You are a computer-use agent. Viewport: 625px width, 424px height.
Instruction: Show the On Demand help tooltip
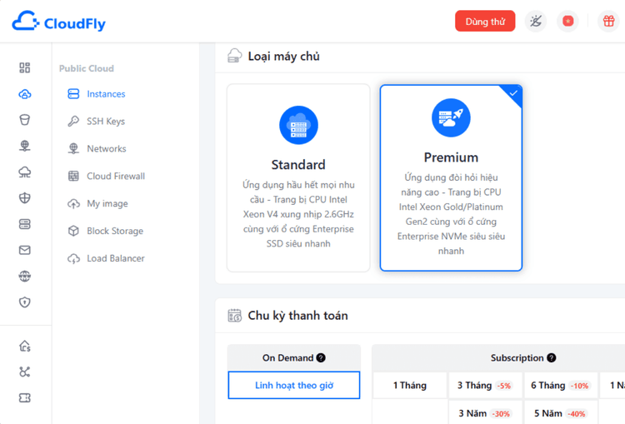(321, 358)
